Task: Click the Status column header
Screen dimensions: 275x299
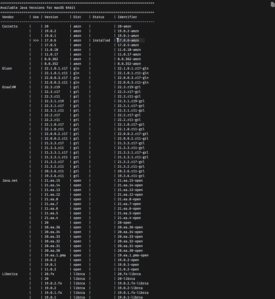Action: pyautogui.click(x=98, y=17)
